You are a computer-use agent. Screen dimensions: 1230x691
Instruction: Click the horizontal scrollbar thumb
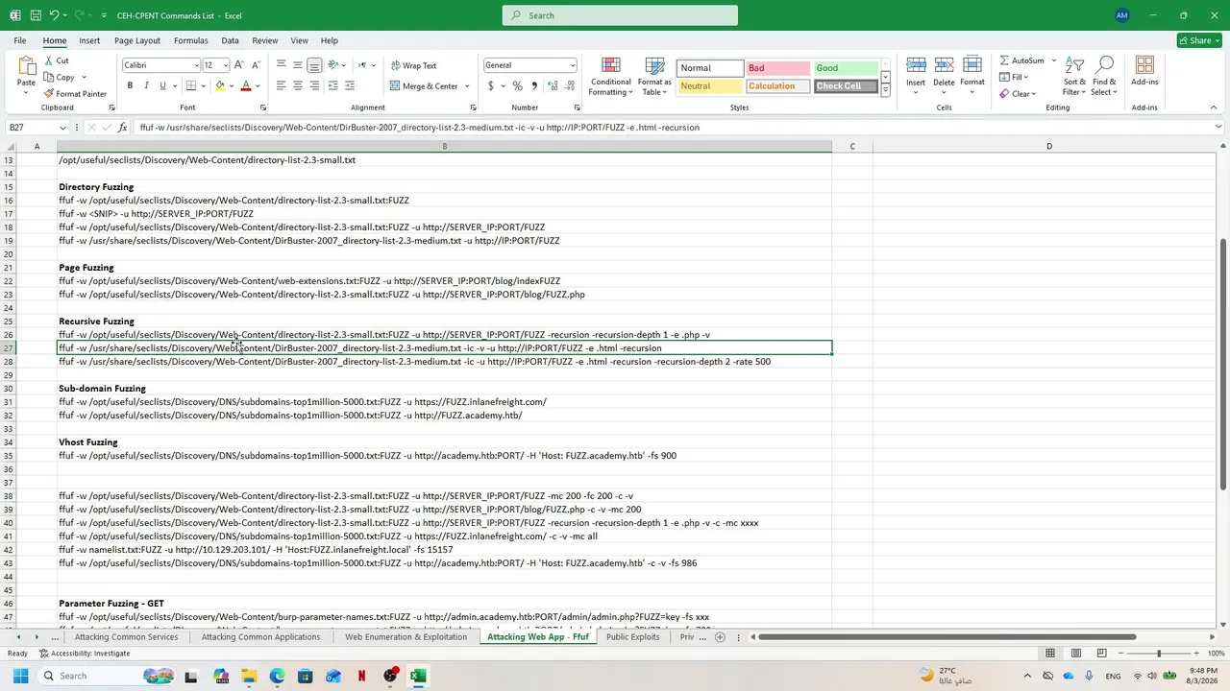pos(946,637)
